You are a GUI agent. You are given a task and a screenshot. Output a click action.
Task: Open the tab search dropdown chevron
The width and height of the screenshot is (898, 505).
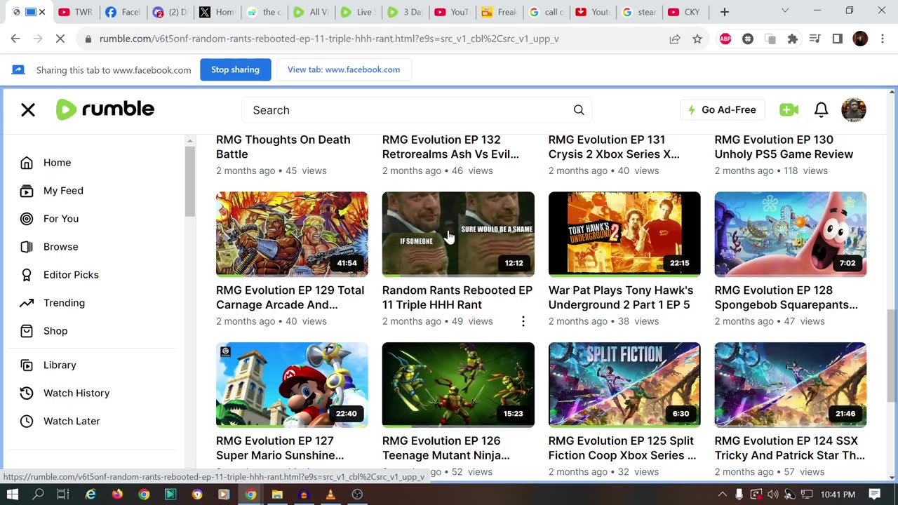click(x=785, y=11)
